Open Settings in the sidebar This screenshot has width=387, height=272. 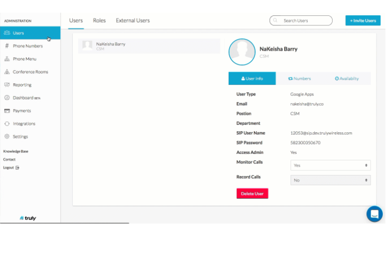point(30,136)
